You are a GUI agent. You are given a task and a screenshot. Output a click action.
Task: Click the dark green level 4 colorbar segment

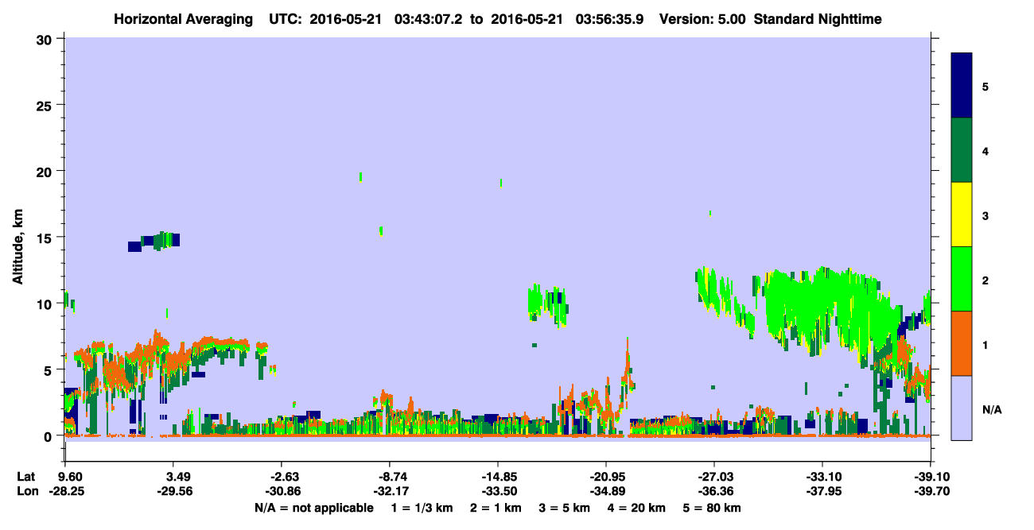[962, 150]
